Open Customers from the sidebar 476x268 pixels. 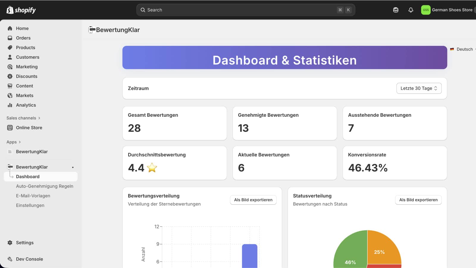(10, 57)
